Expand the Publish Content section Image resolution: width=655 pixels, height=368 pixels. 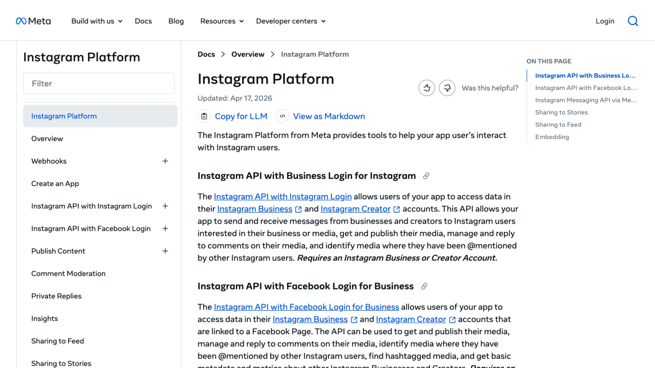tap(165, 251)
